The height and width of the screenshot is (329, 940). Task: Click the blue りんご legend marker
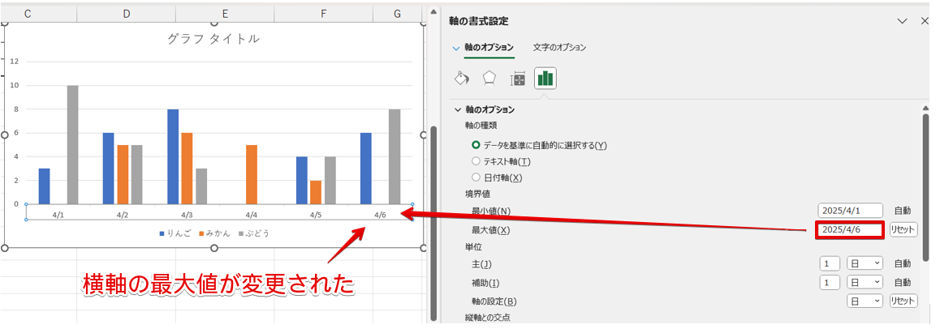[x=162, y=233]
